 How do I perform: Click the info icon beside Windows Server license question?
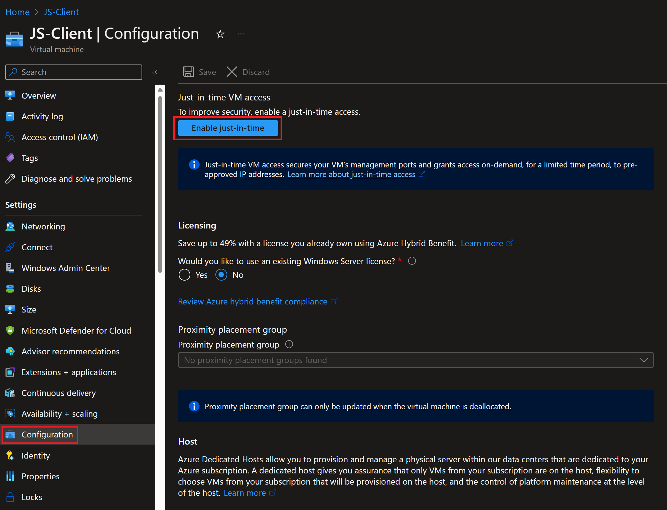[412, 261]
